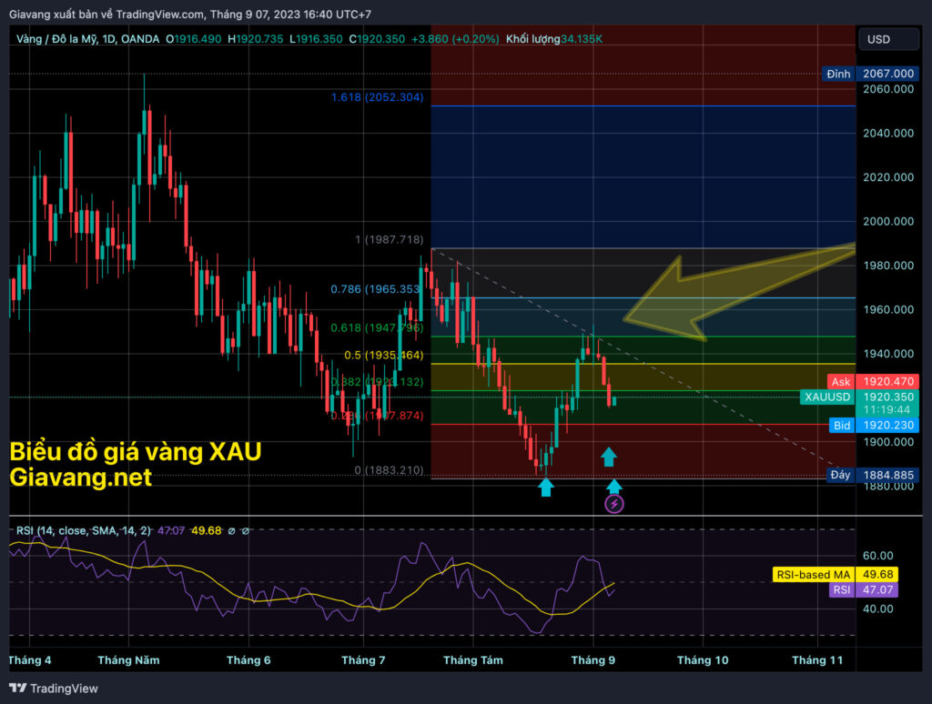The image size is (932, 704).
Task: Click the second empty-value symbol in the RSI legend
Action: [x=246, y=530]
